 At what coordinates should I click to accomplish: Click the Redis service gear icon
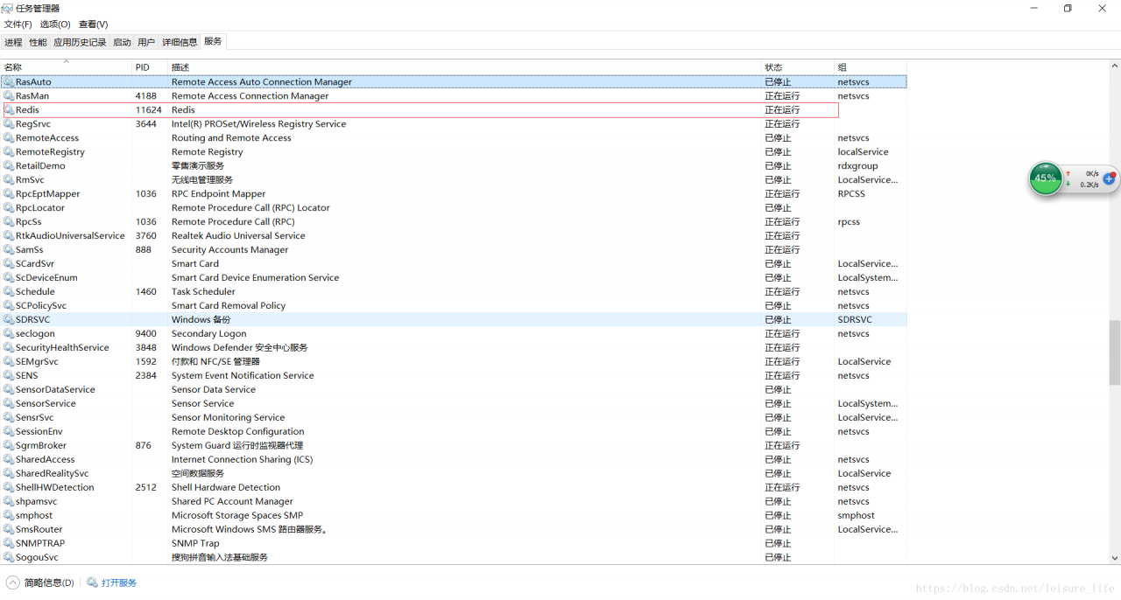tap(9, 109)
